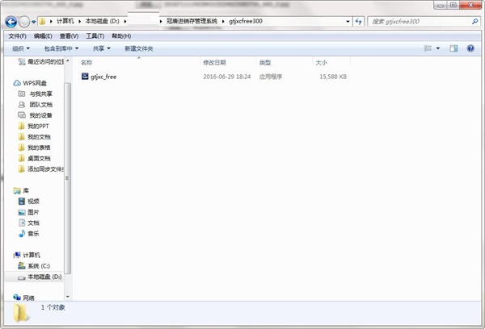
Task: Open the recent pages history dropdown
Action: [33, 22]
